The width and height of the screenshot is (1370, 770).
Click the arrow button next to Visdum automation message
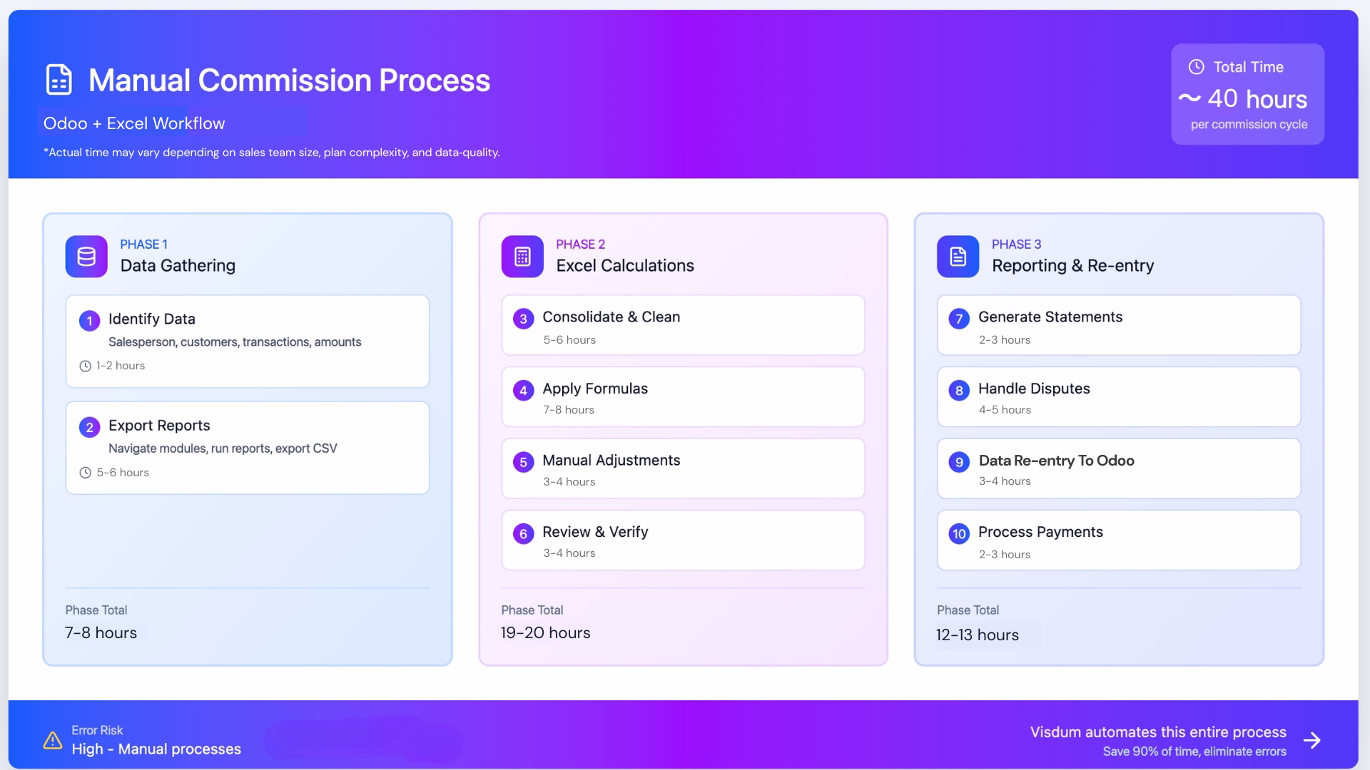(1313, 740)
